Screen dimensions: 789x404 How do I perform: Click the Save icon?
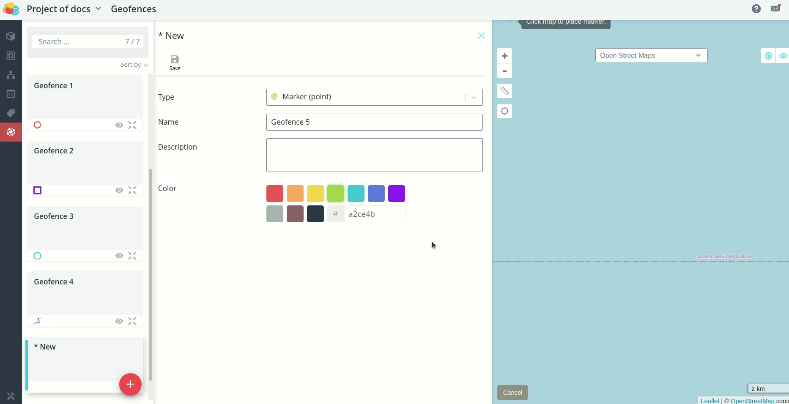175,62
